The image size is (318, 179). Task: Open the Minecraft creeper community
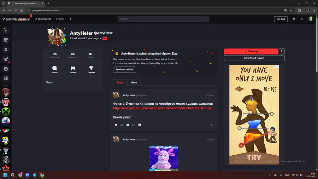6,111
